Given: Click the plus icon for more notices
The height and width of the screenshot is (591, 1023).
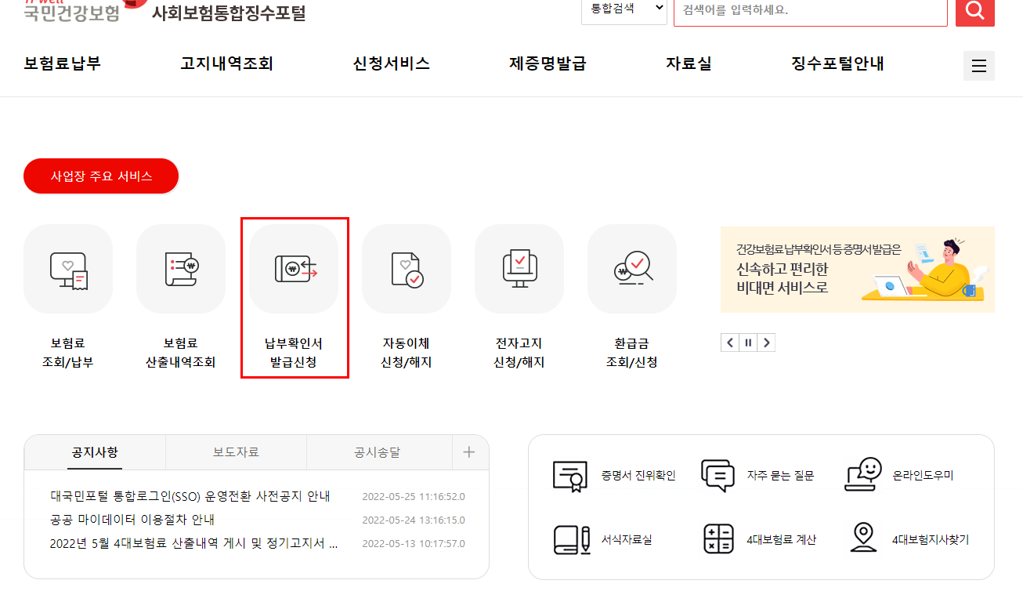Looking at the screenshot, I should click(x=469, y=451).
